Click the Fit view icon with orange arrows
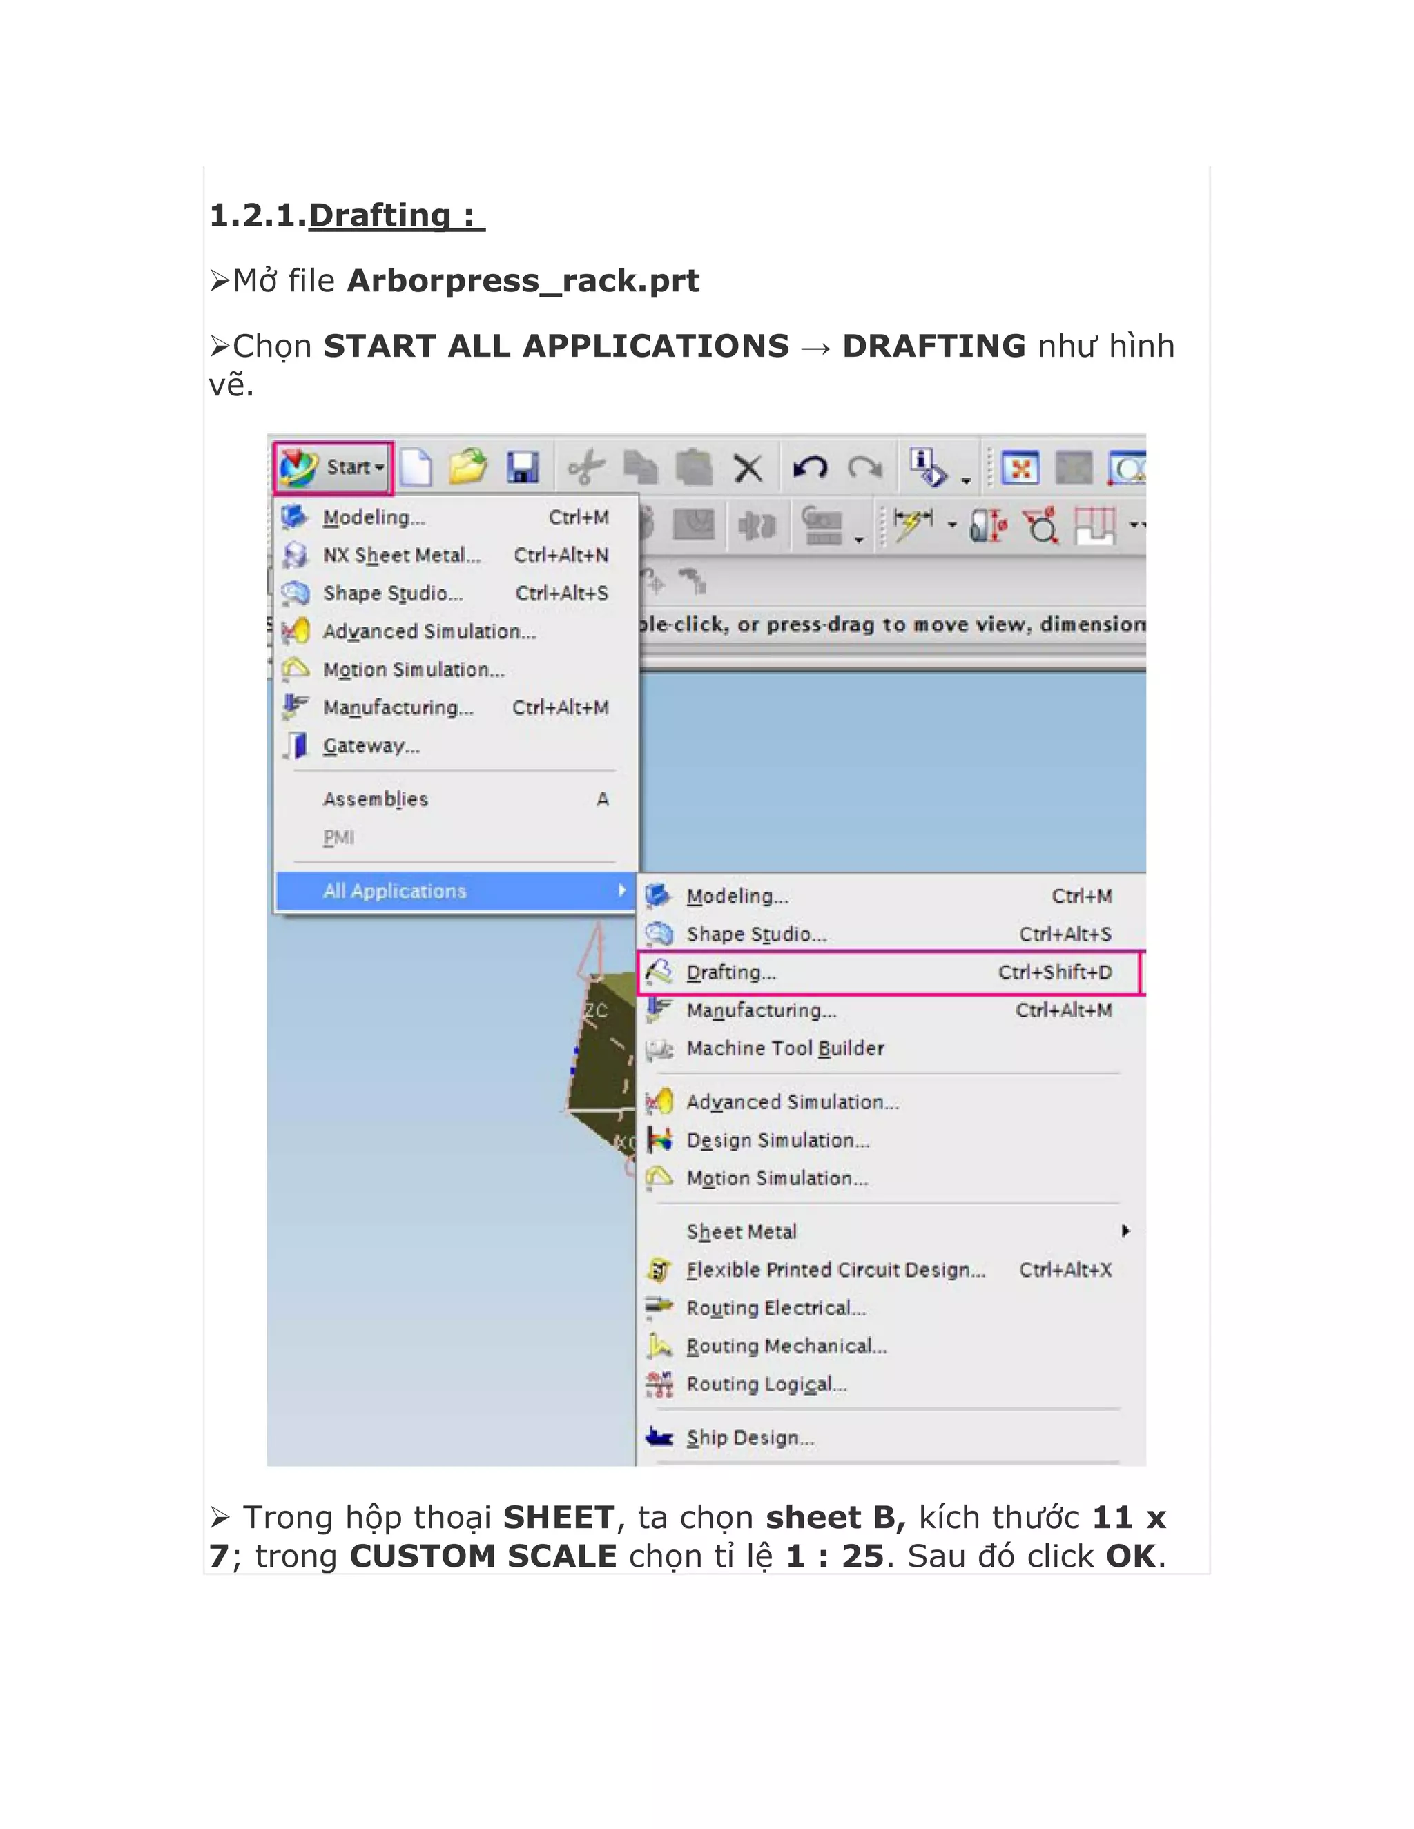 pyautogui.click(x=1020, y=468)
